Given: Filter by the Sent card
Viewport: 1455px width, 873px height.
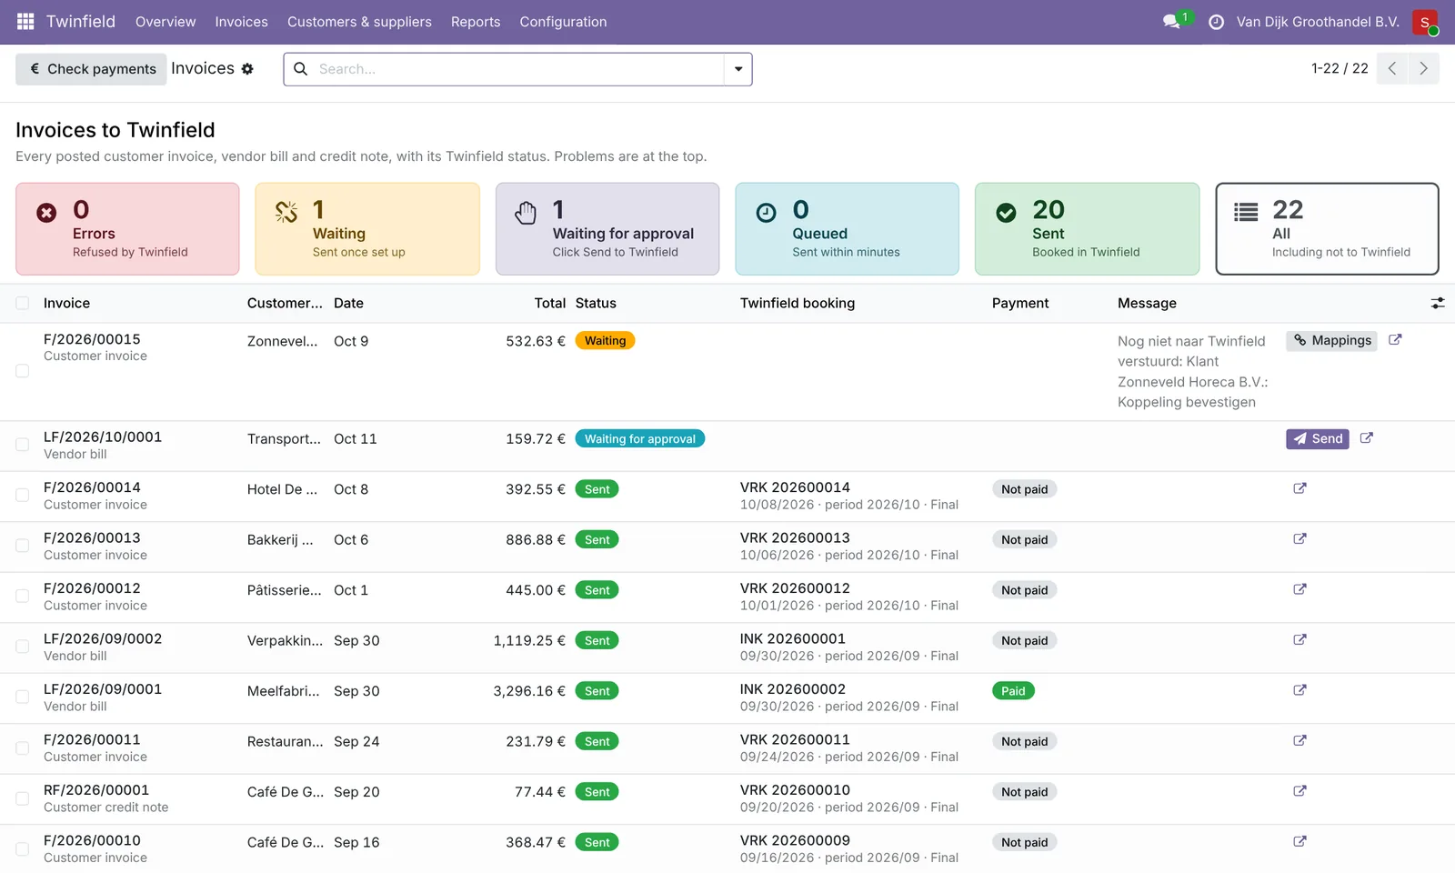Looking at the screenshot, I should 1087,229.
